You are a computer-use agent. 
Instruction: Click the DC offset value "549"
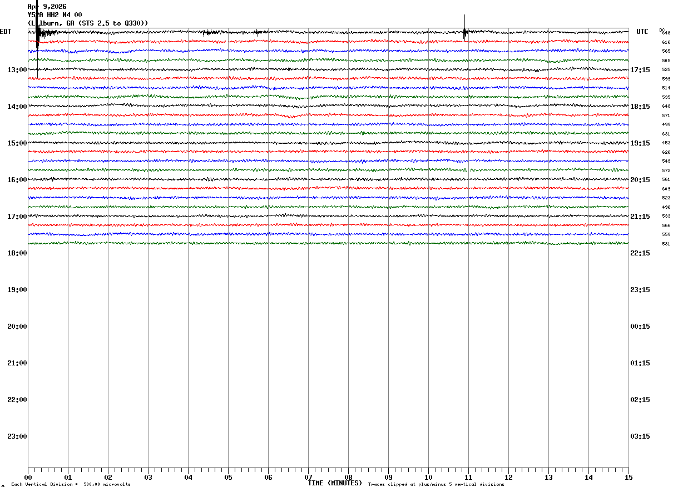[x=666, y=161]
